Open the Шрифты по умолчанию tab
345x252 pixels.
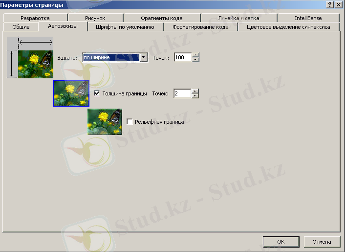point(125,27)
